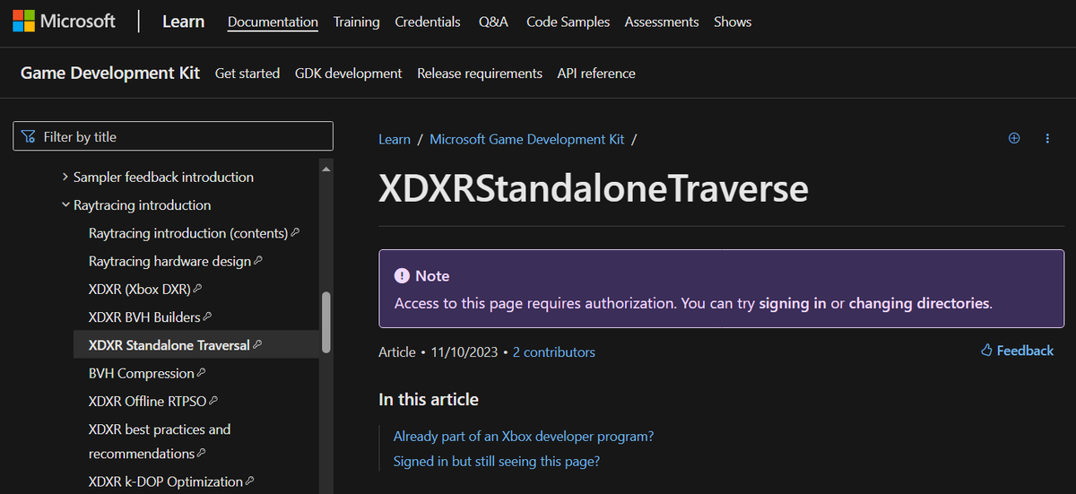
Task: Click lock icon beside XDXR Standalone Traversal
Action: (x=257, y=344)
